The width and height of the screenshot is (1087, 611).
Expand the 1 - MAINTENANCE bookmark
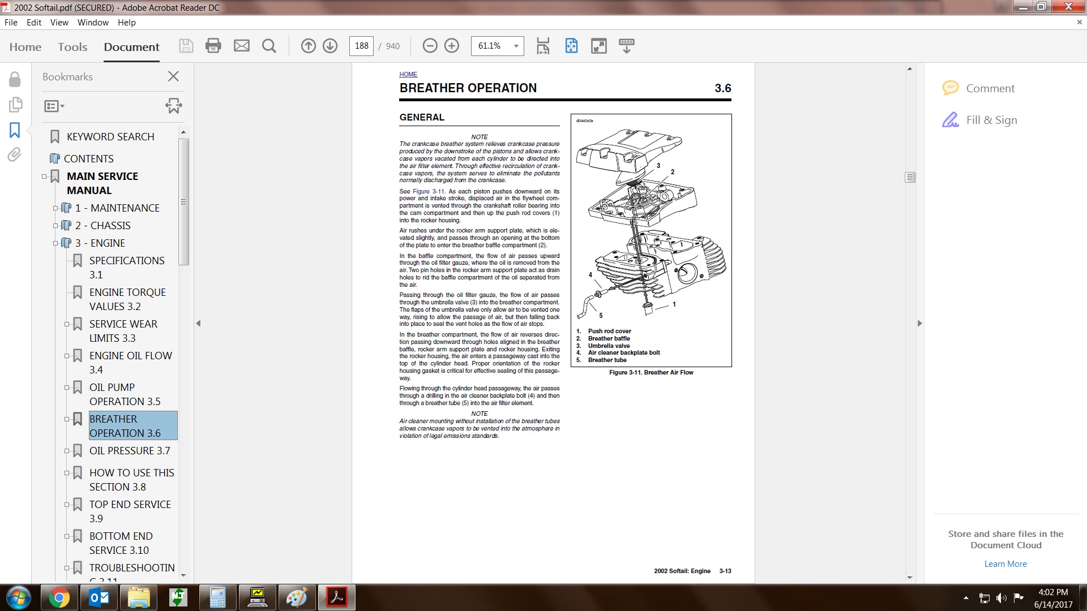pyautogui.click(x=55, y=208)
